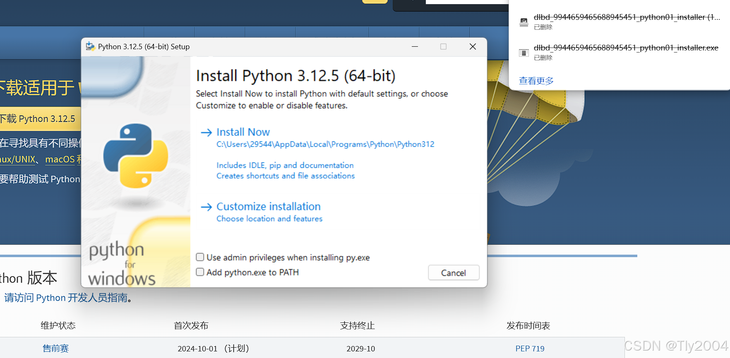Click Choose location and features text
Image resolution: width=730 pixels, height=358 pixels.
(269, 219)
